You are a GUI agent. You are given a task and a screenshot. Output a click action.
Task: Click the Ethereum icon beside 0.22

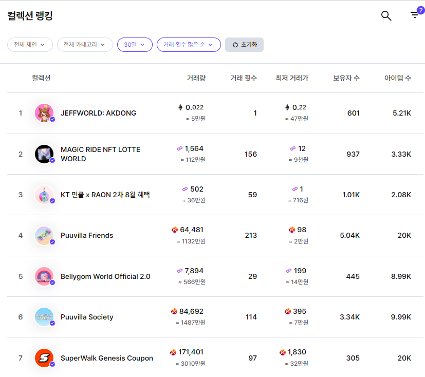(x=287, y=107)
